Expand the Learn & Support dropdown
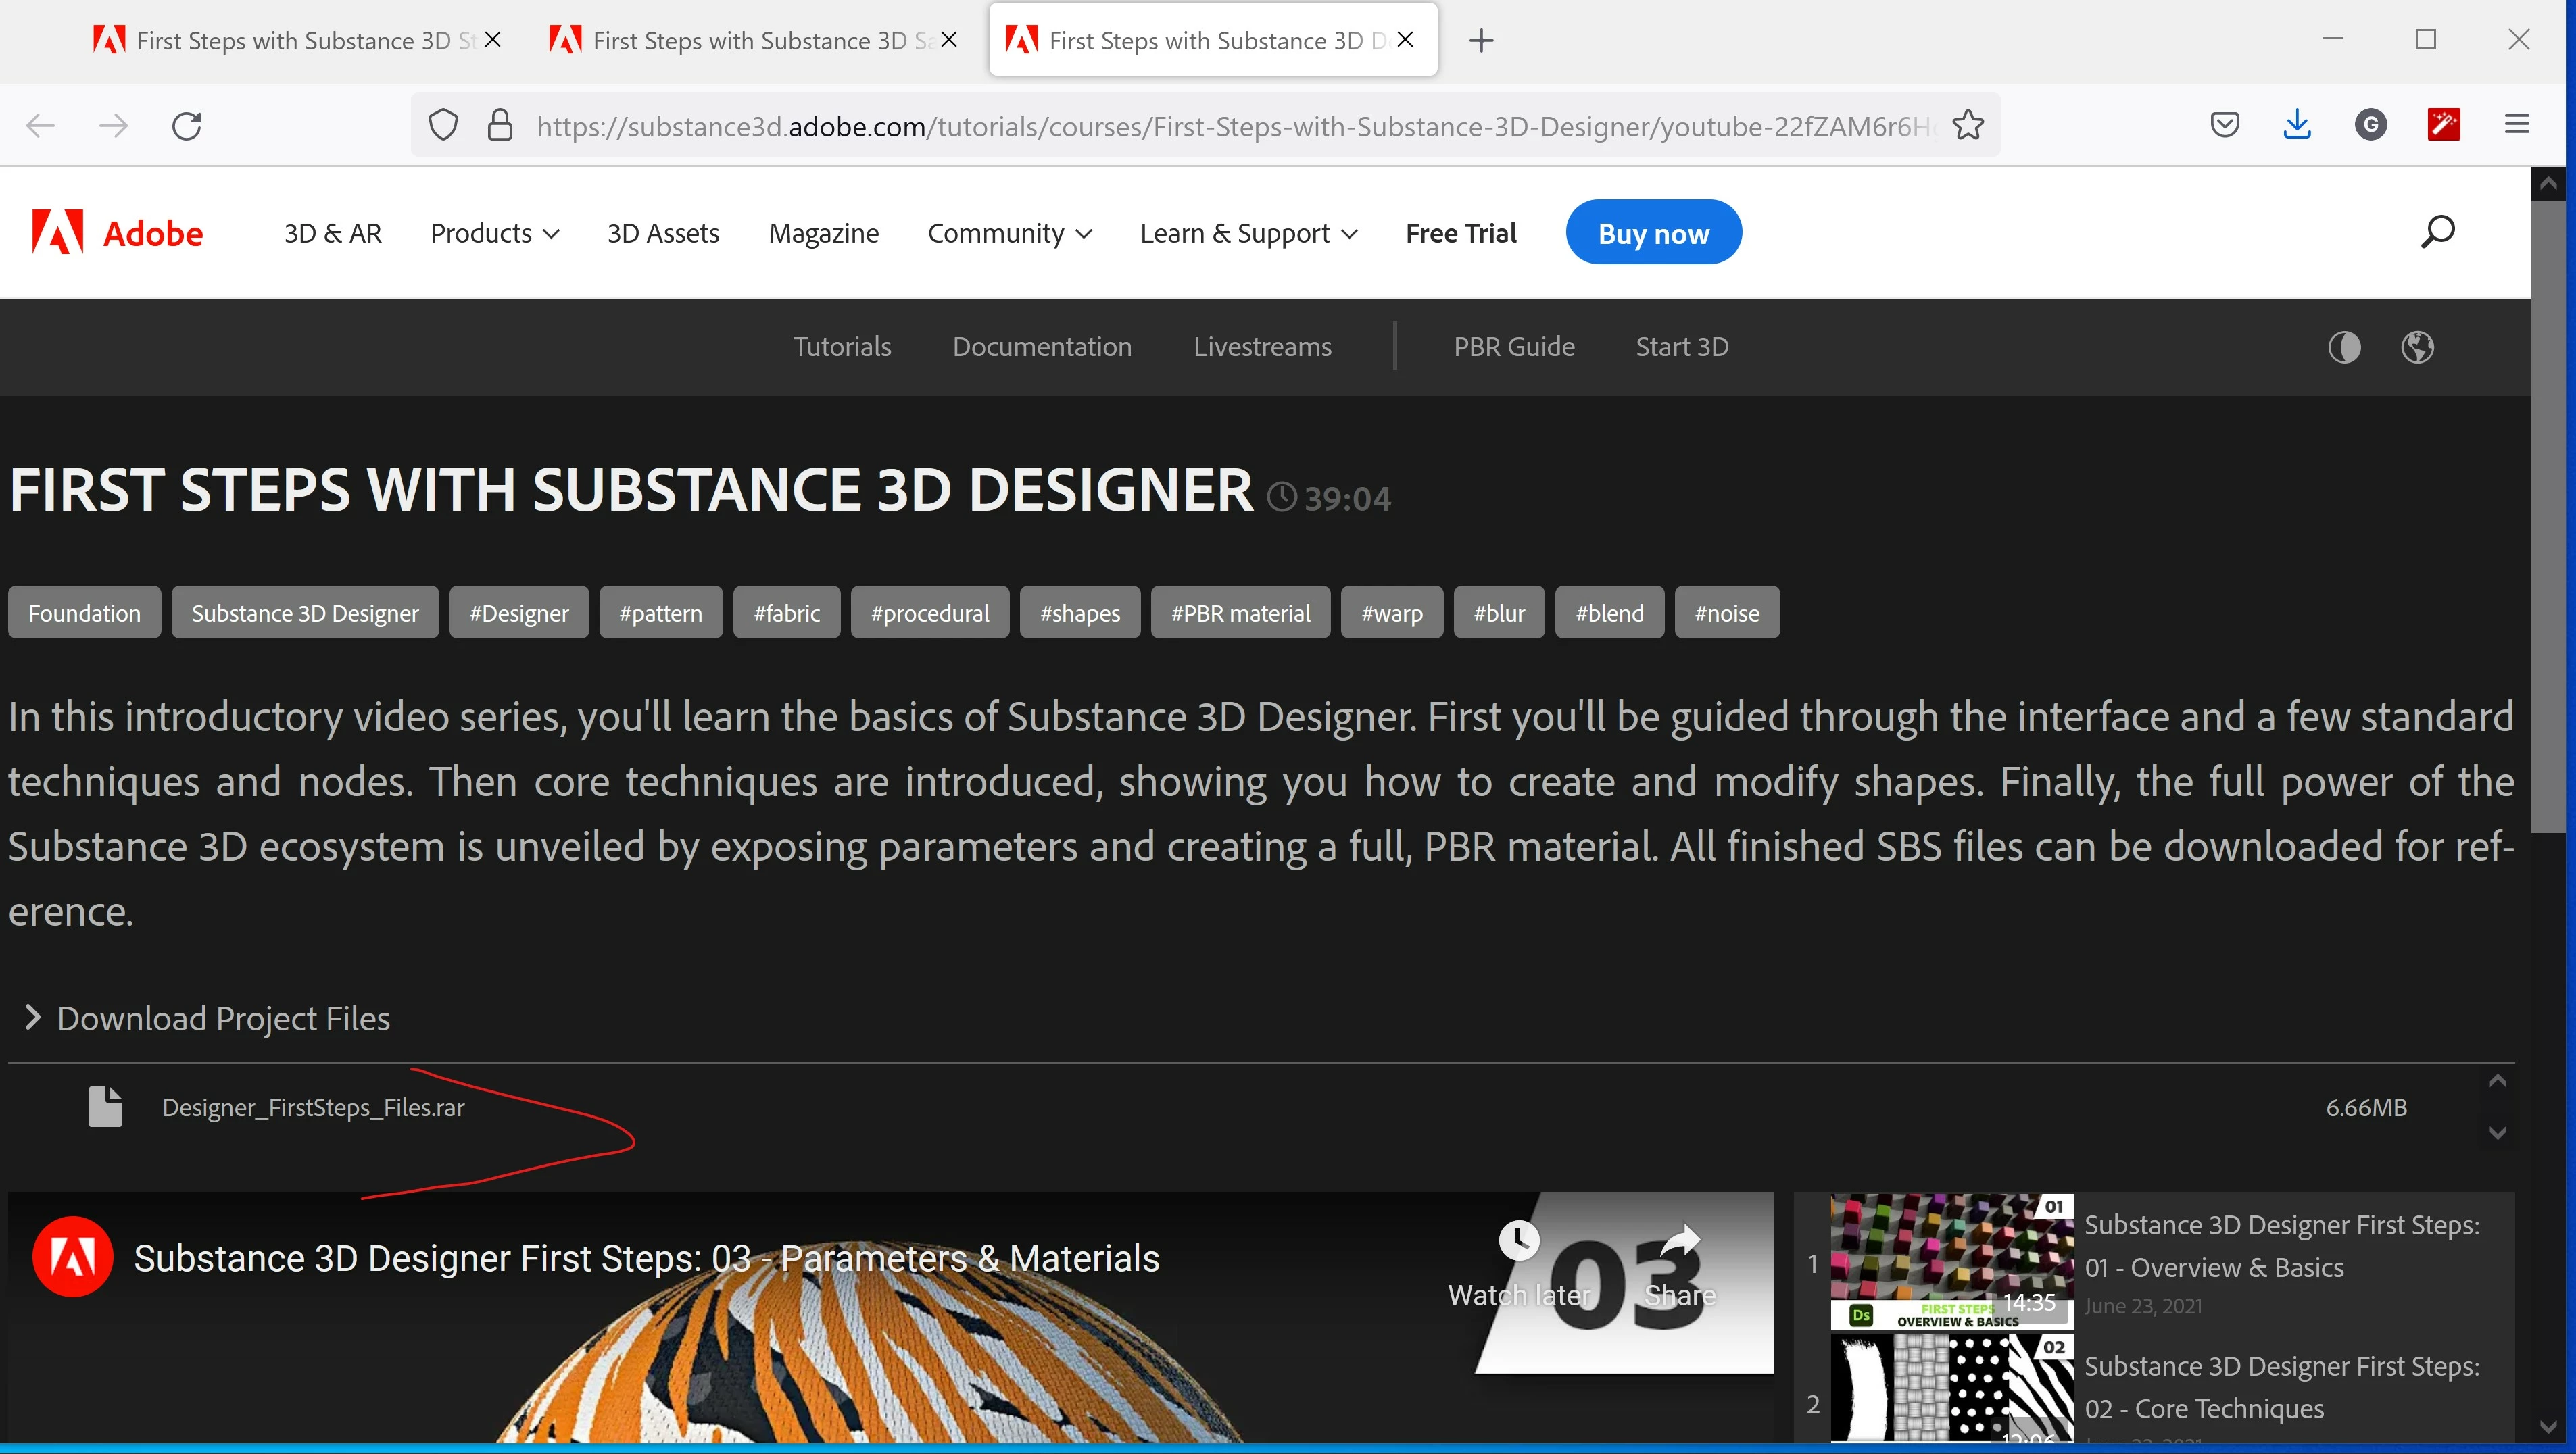The height and width of the screenshot is (1454, 2576). point(1248,233)
